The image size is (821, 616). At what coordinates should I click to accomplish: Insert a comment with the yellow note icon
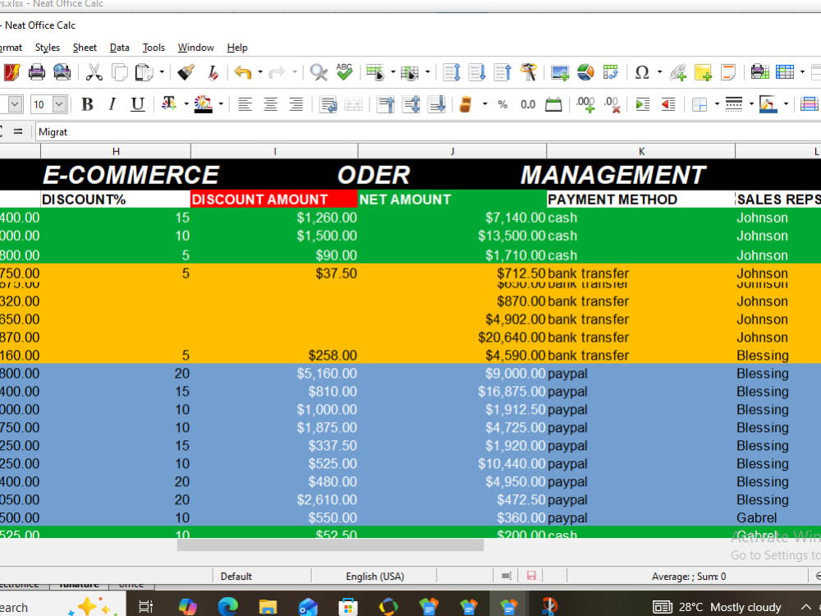pos(703,71)
